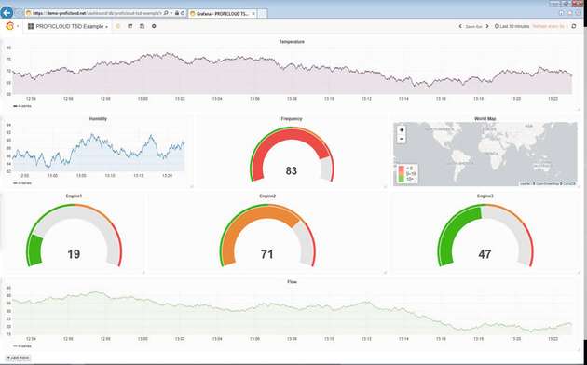Click the browser home icon
Screen dimensions: 587x365
[x=562, y=13]
